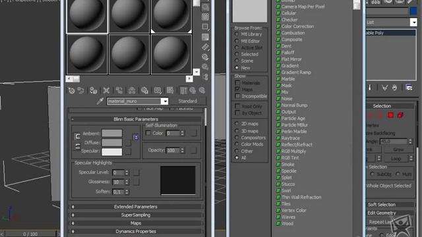Click Opacity map slot button
The height and width of the screenshot is (237, 422).
pos(193,151)
